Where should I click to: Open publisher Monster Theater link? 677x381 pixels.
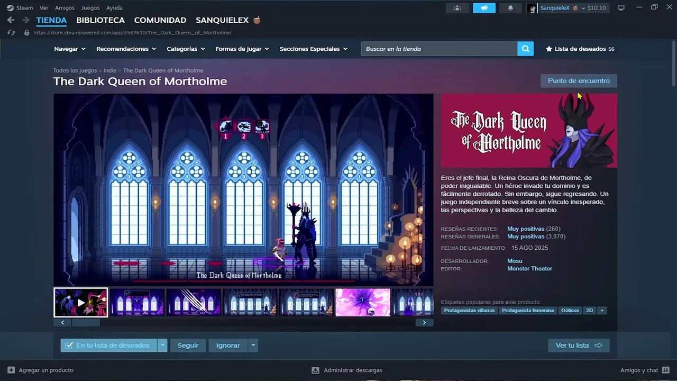(x=529, y=269)
